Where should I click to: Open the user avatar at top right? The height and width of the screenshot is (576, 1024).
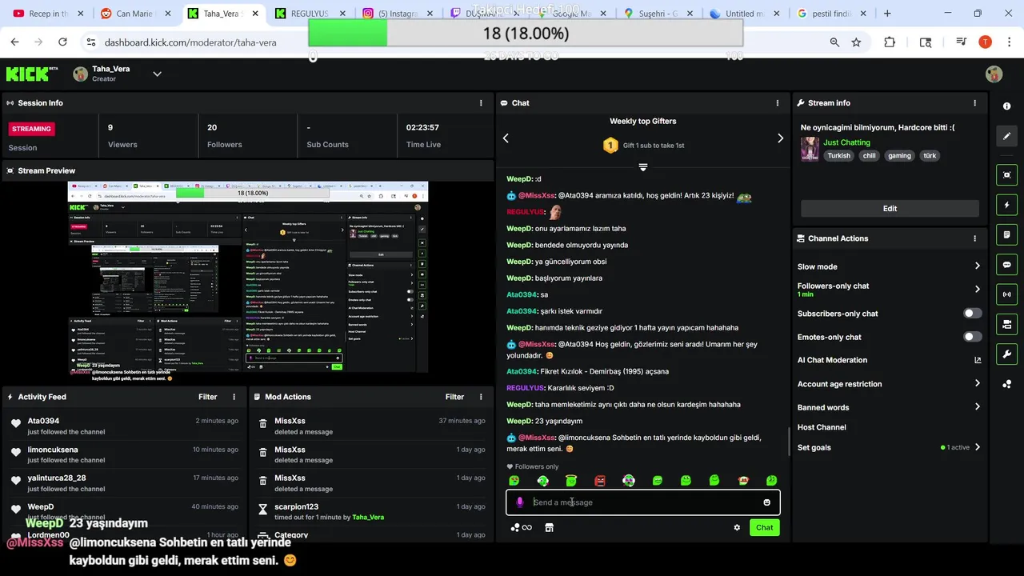point(994,74)
